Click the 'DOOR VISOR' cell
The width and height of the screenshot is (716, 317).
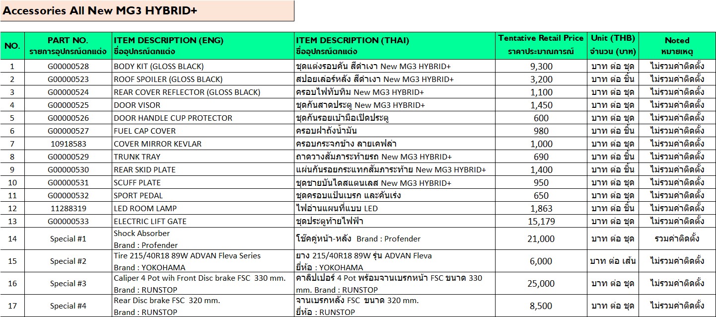[x=204, y=105]
